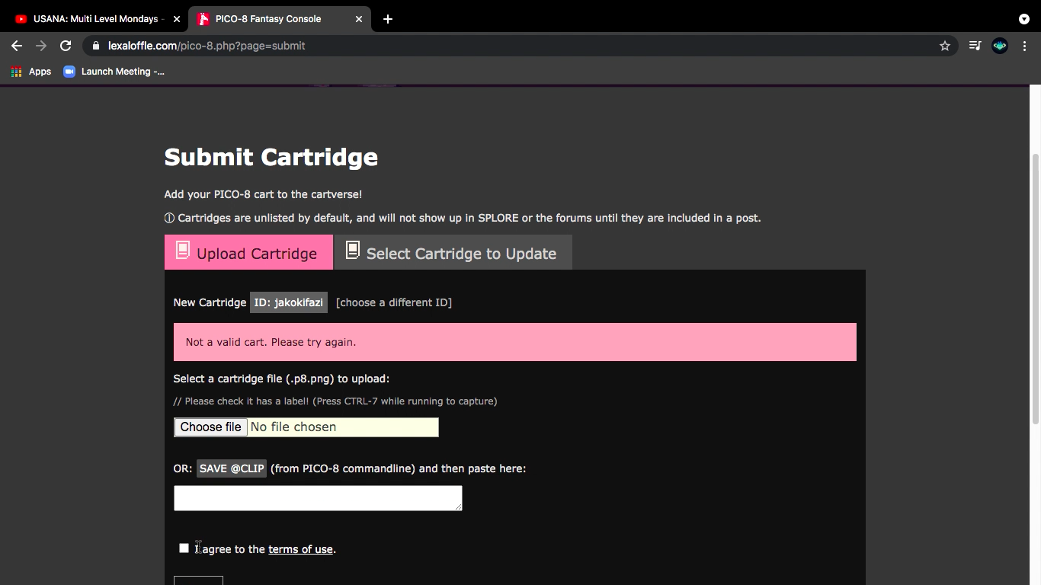
Task: Reload the current page
Action: (66, 46)
